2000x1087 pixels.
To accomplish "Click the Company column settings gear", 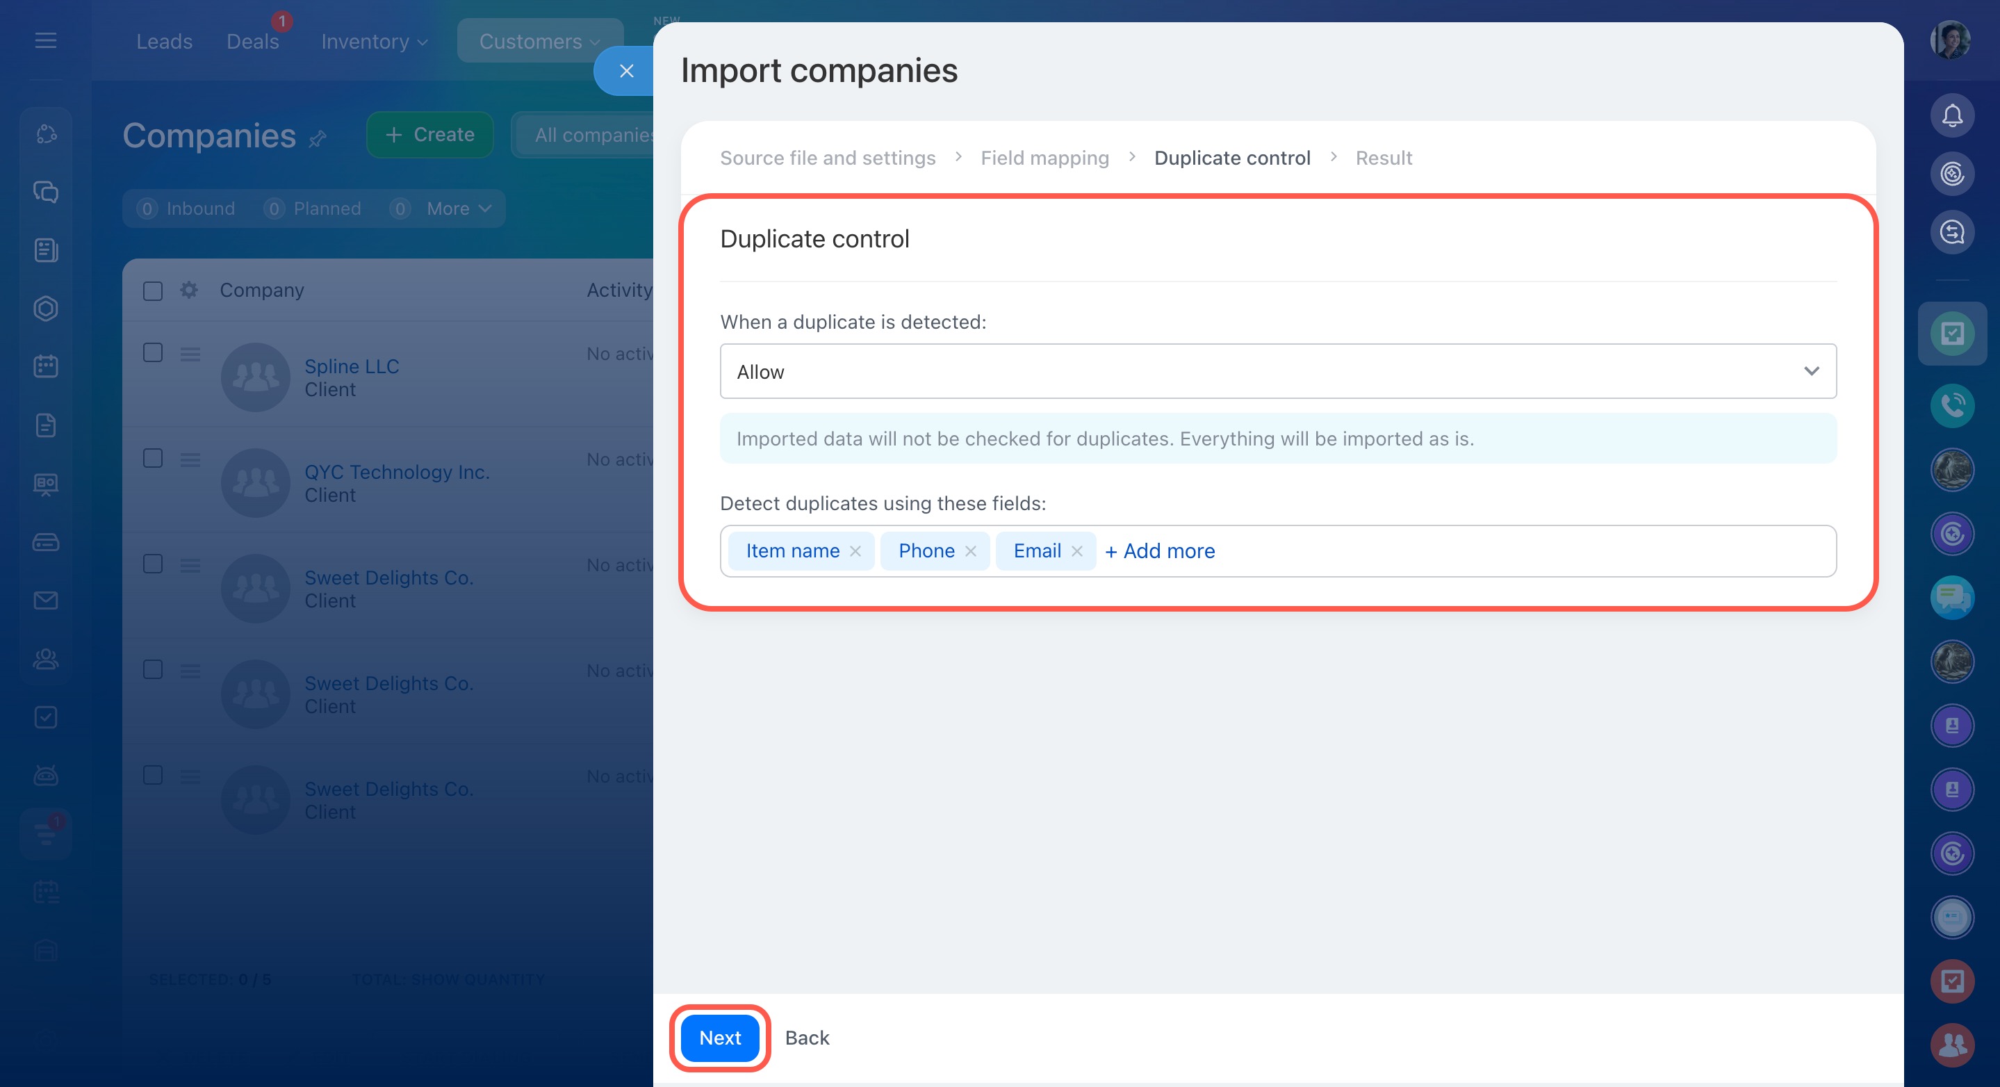I will click(188, 291).
